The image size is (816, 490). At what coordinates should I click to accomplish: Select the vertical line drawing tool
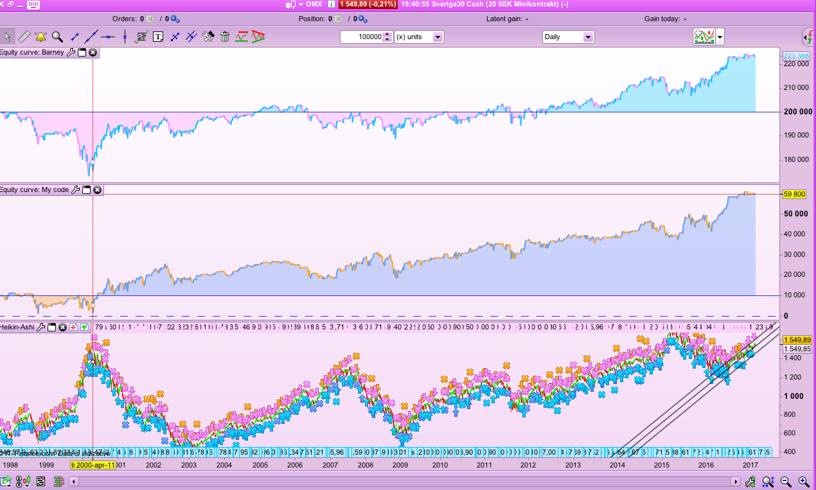click(x=124, y=37)
